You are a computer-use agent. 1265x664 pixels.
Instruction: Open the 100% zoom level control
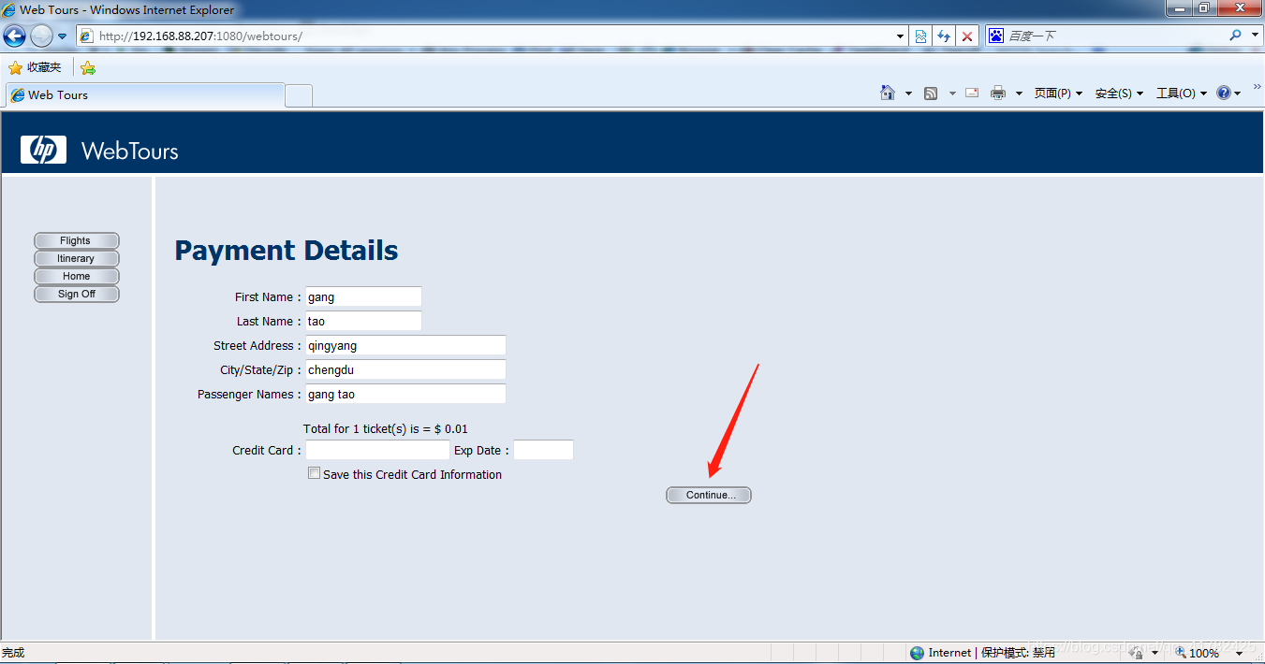click(x=1209, y=653)
